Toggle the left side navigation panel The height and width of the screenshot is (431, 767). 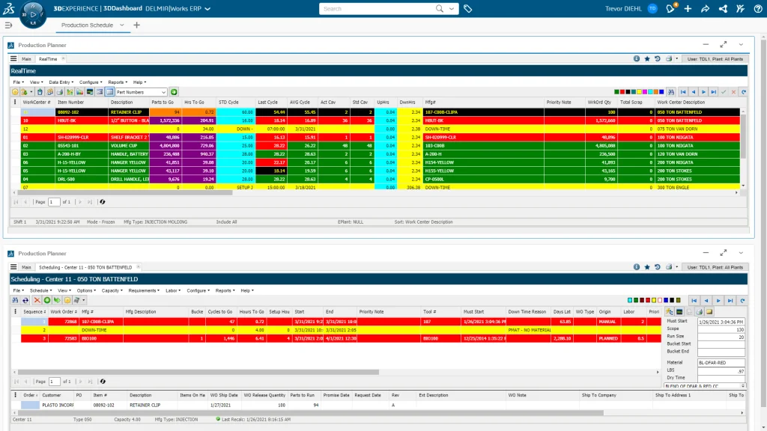8,25
